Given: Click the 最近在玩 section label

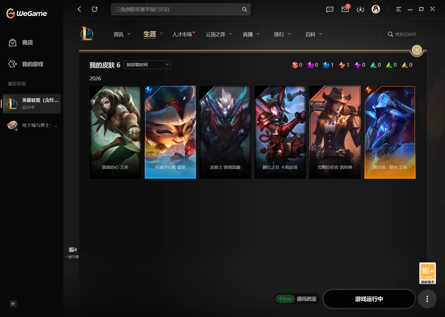Looking at the screenshot, I should click(17, 84).
